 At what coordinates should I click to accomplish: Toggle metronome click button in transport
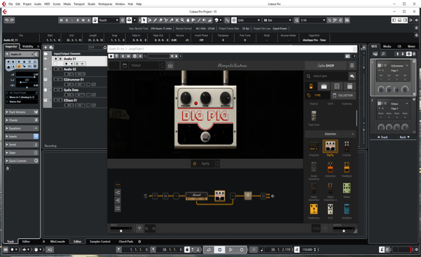[x=382, y=250]
